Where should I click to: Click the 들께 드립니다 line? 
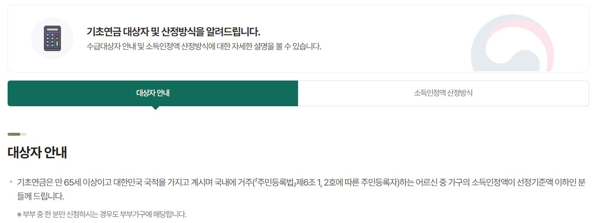pyautogui.click(x=41, y=196)
